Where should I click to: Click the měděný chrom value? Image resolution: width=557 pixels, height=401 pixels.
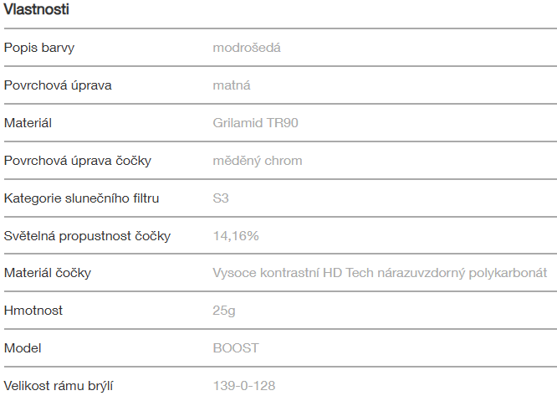(x=258, y=160)
